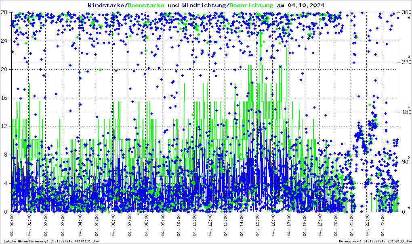
Task: Click the direction axis value 360
Action: click(406, 12)
